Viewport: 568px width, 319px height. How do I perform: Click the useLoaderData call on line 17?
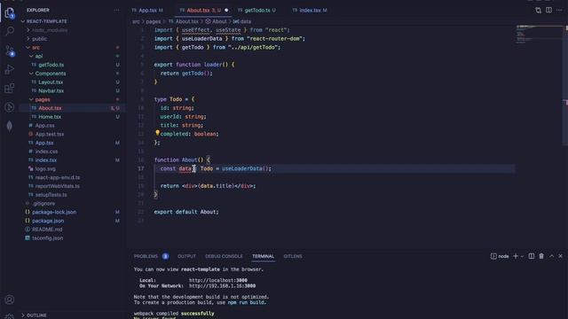pyautogui.click(x=242, y=168)
